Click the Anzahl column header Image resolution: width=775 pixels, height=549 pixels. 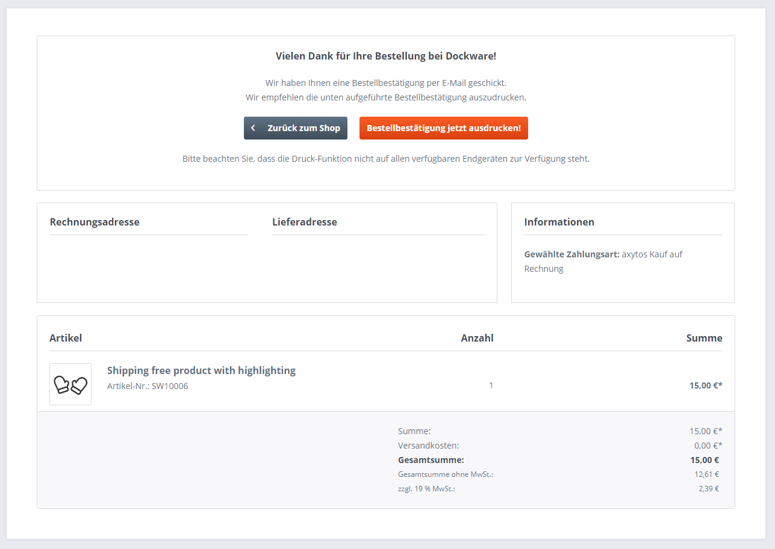point(477,338)
